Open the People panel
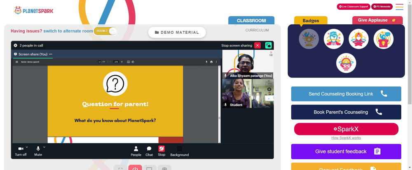The height and width of the screenshot is (170, 412). click(136, 151)
